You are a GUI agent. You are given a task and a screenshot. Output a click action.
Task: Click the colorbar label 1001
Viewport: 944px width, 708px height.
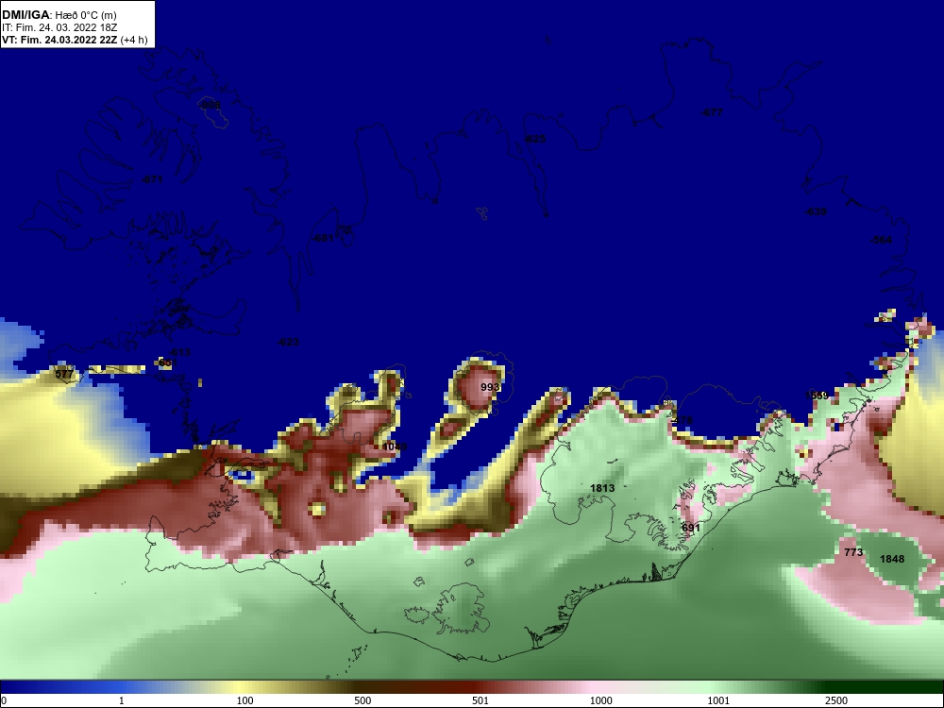pyautogui.click(x=718, y=700)
